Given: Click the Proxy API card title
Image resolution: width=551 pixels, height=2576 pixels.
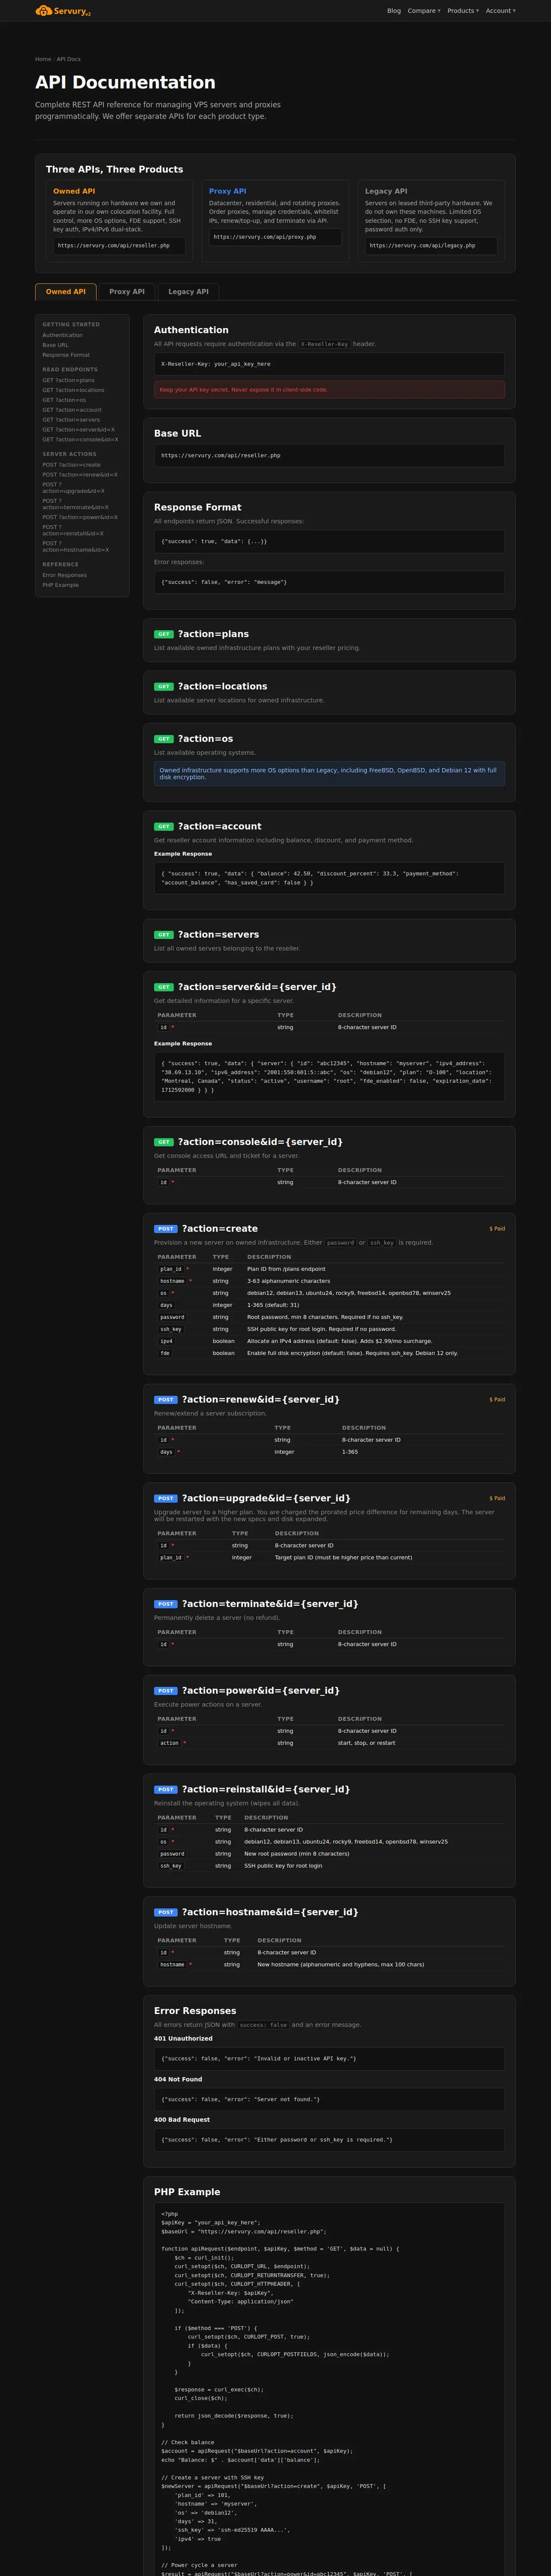Looking at the screenshot, I should (x=227, y=191).
